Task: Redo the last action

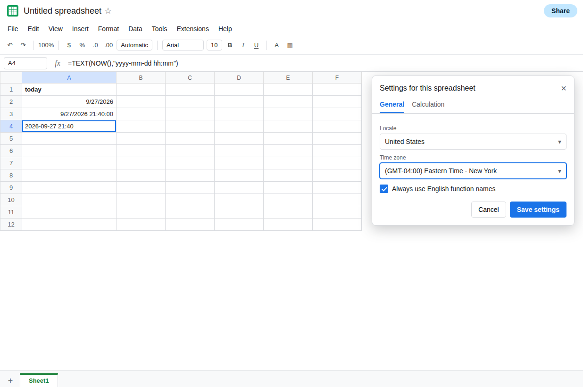Action: pos(23,45)
